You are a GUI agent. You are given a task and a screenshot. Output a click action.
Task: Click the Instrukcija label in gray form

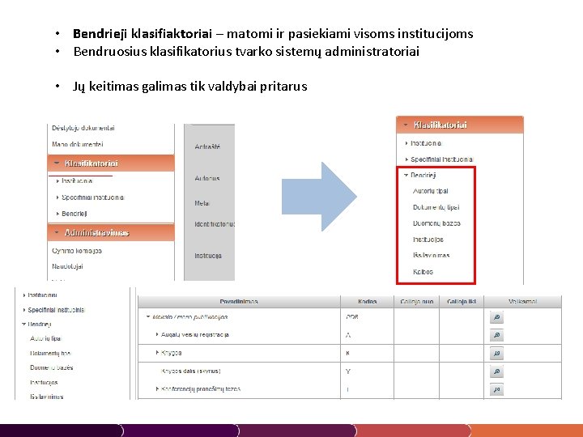208,256
